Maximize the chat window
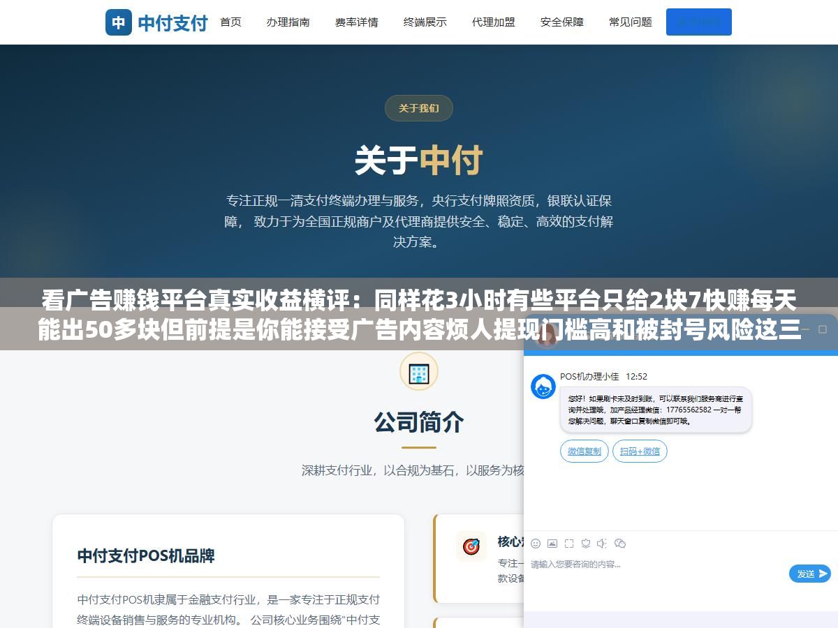This screenshot has width=838, height=628. pos(823,329)
